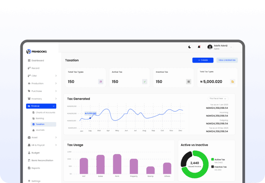Click the Settings gear icon

29,181
